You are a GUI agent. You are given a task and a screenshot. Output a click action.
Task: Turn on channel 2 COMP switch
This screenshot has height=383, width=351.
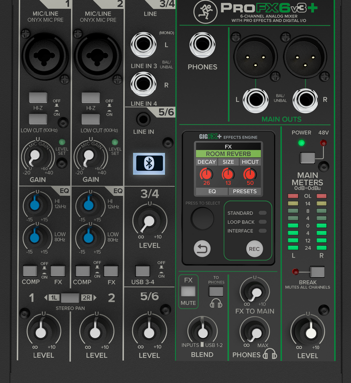point(83,271)
